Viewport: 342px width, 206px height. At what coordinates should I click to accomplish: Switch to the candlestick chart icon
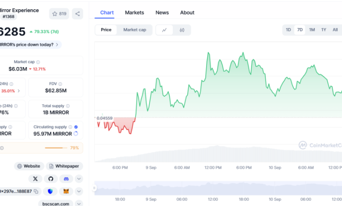pos(182,30)
